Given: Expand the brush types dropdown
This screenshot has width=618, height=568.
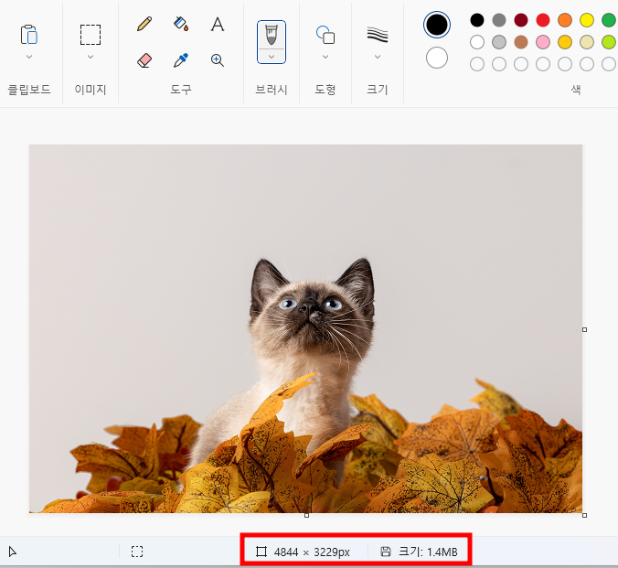Looking at the screenshot, I should (x=272, y=57).
